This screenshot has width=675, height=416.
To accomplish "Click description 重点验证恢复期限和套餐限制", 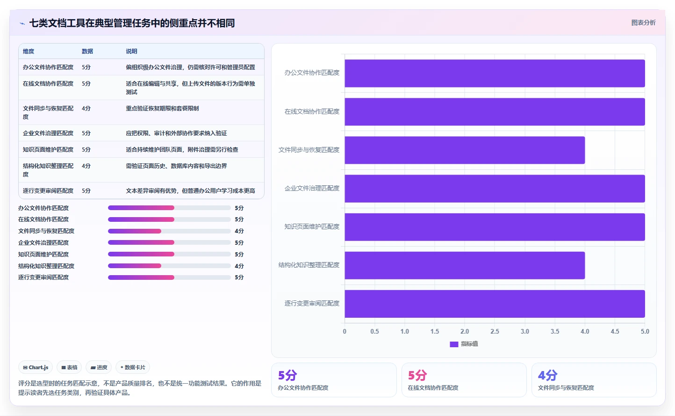I will point(162,109).
